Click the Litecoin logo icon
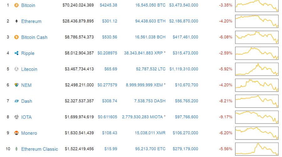The image size is (282, 157). [16, 69]
